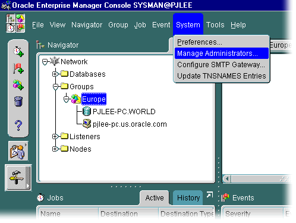Click the Severity column header in Events

[x=253, y=213]
